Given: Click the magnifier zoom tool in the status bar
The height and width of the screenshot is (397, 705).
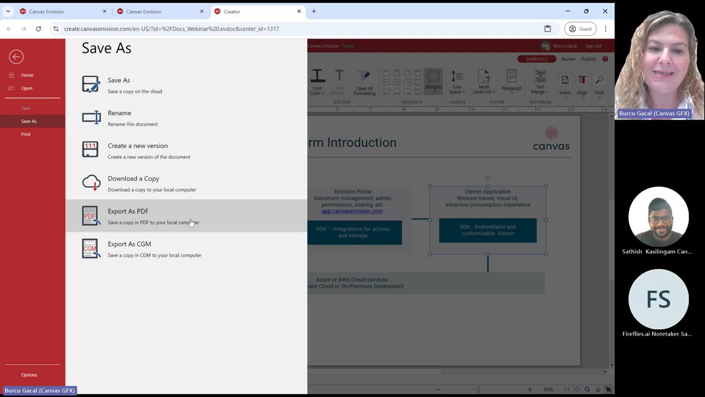Looking at the screenshot, I should tap(587, 390).
